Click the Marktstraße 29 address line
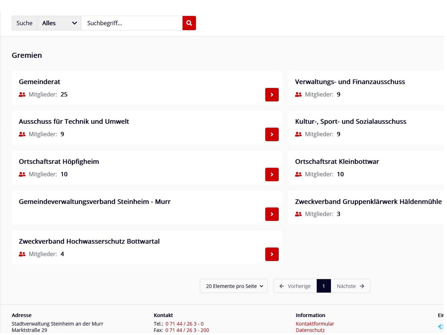 pyautogui.click(x=29, y=330)
